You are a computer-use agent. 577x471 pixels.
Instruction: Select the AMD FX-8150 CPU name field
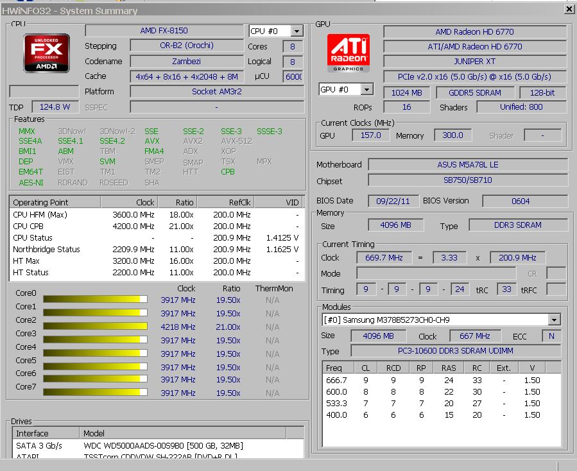point(164,31)
